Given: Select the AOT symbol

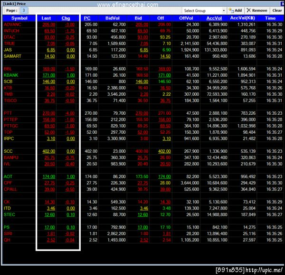Looking at the screenshot, I should tap(8, 176).
